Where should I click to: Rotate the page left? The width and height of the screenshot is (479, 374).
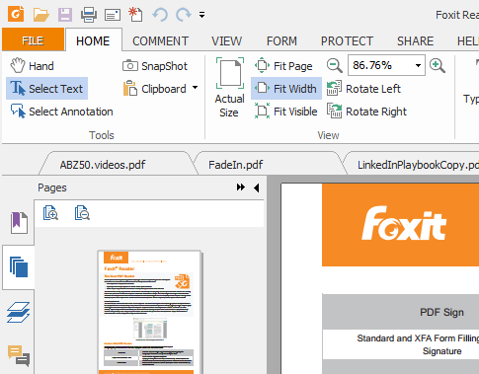363,89
